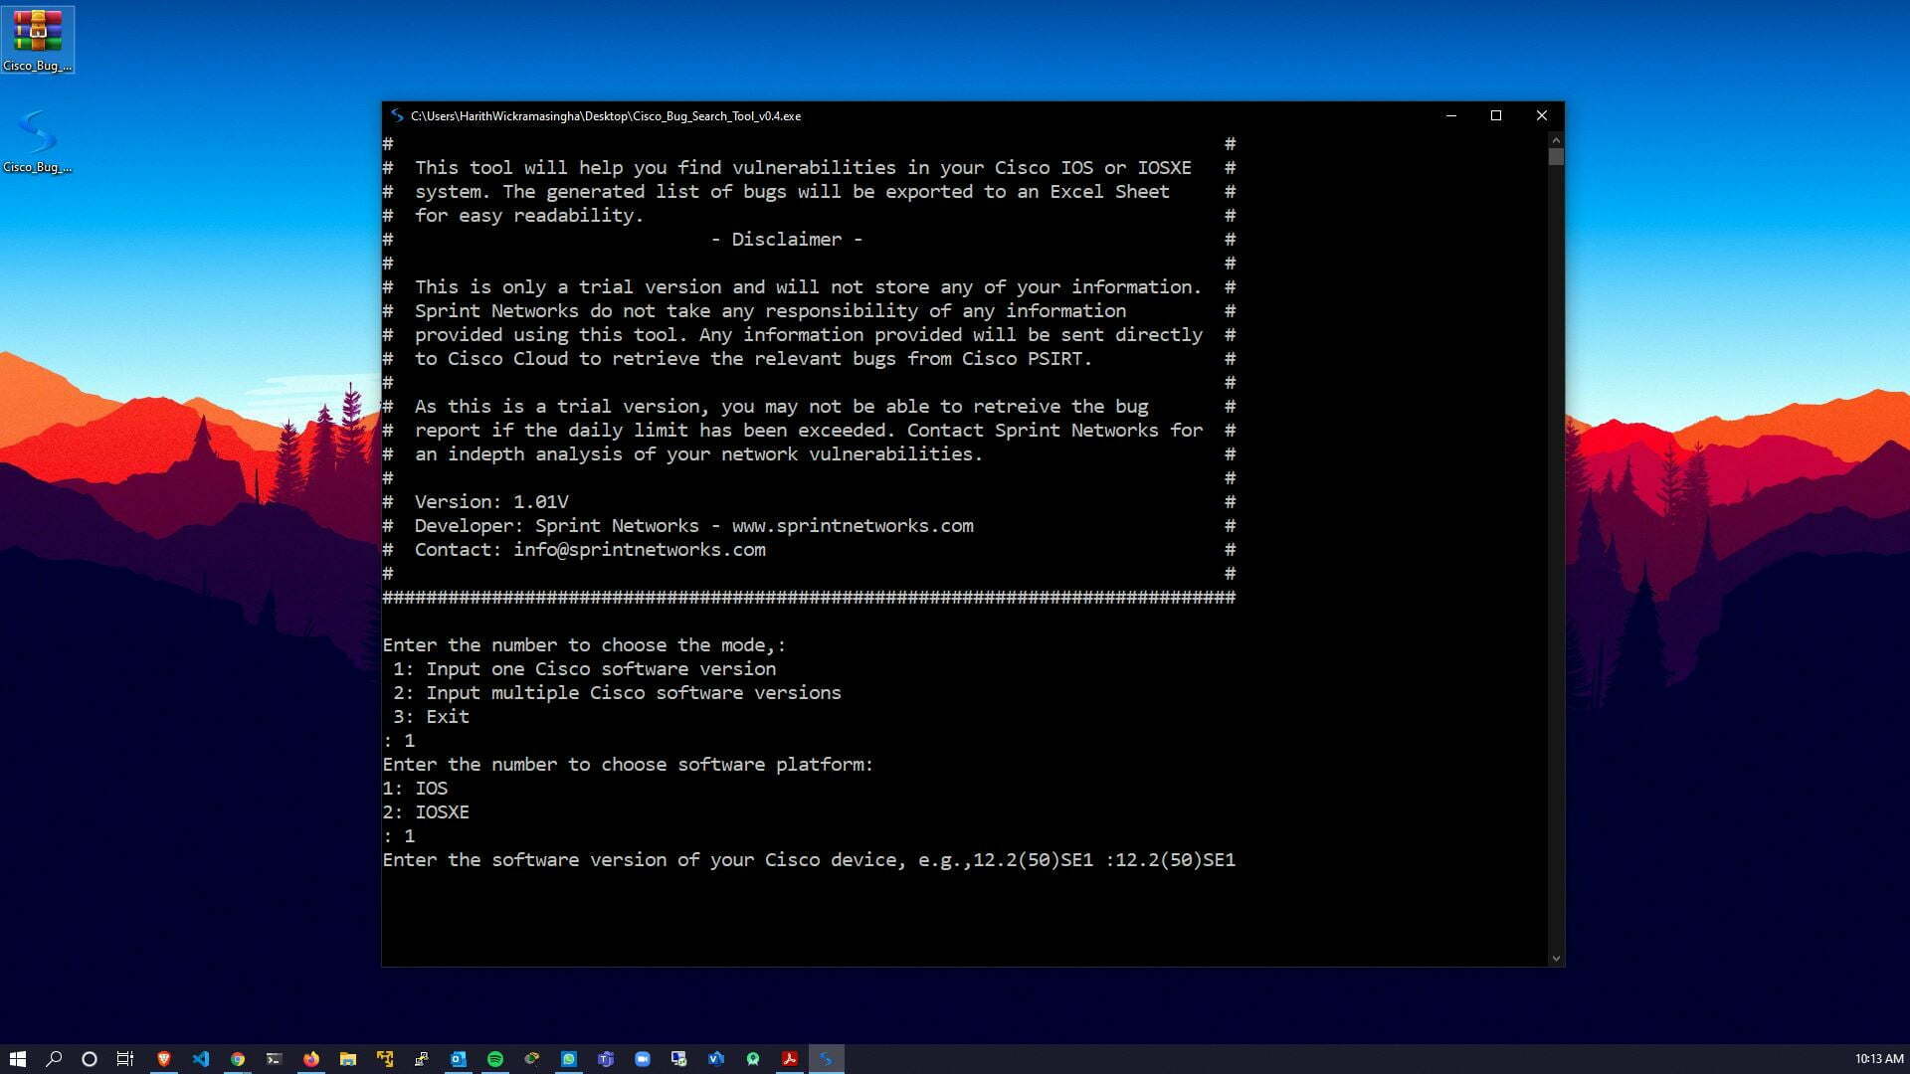Click the '1: IOS' platform line
The width and height of the screenshot is (1910, 1074).
[x=415, y=789]
